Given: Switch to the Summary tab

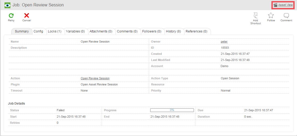Looking at the screenshot, I should click(22, 31).
